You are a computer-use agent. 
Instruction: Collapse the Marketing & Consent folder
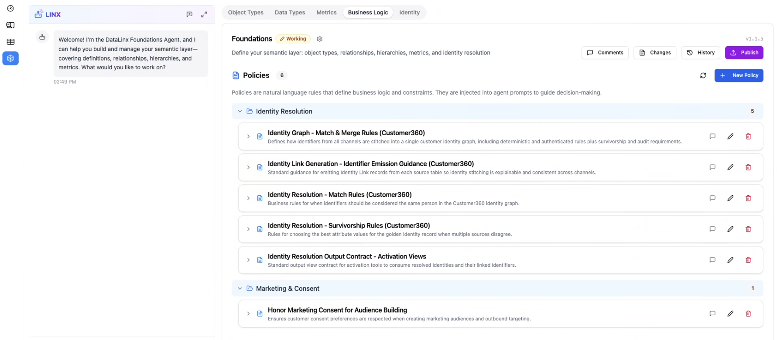(240, 289)
